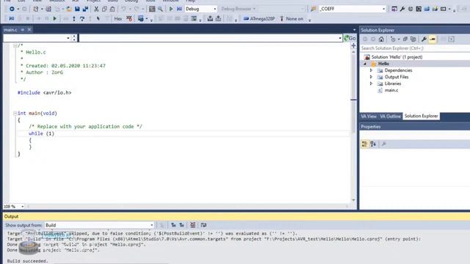470x264 pixels.
Task: Click the Save All toolbar icon
Action: point(85,9)
